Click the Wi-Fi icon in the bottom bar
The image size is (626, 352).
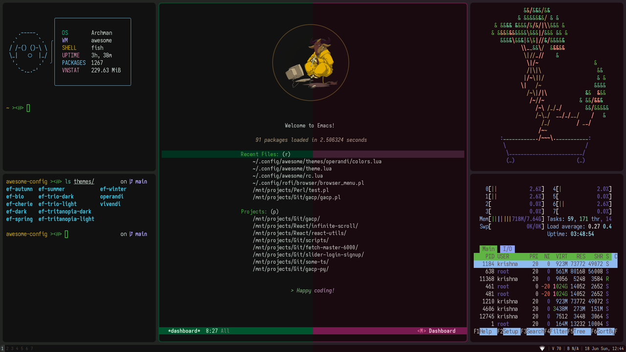coord(542,349)
